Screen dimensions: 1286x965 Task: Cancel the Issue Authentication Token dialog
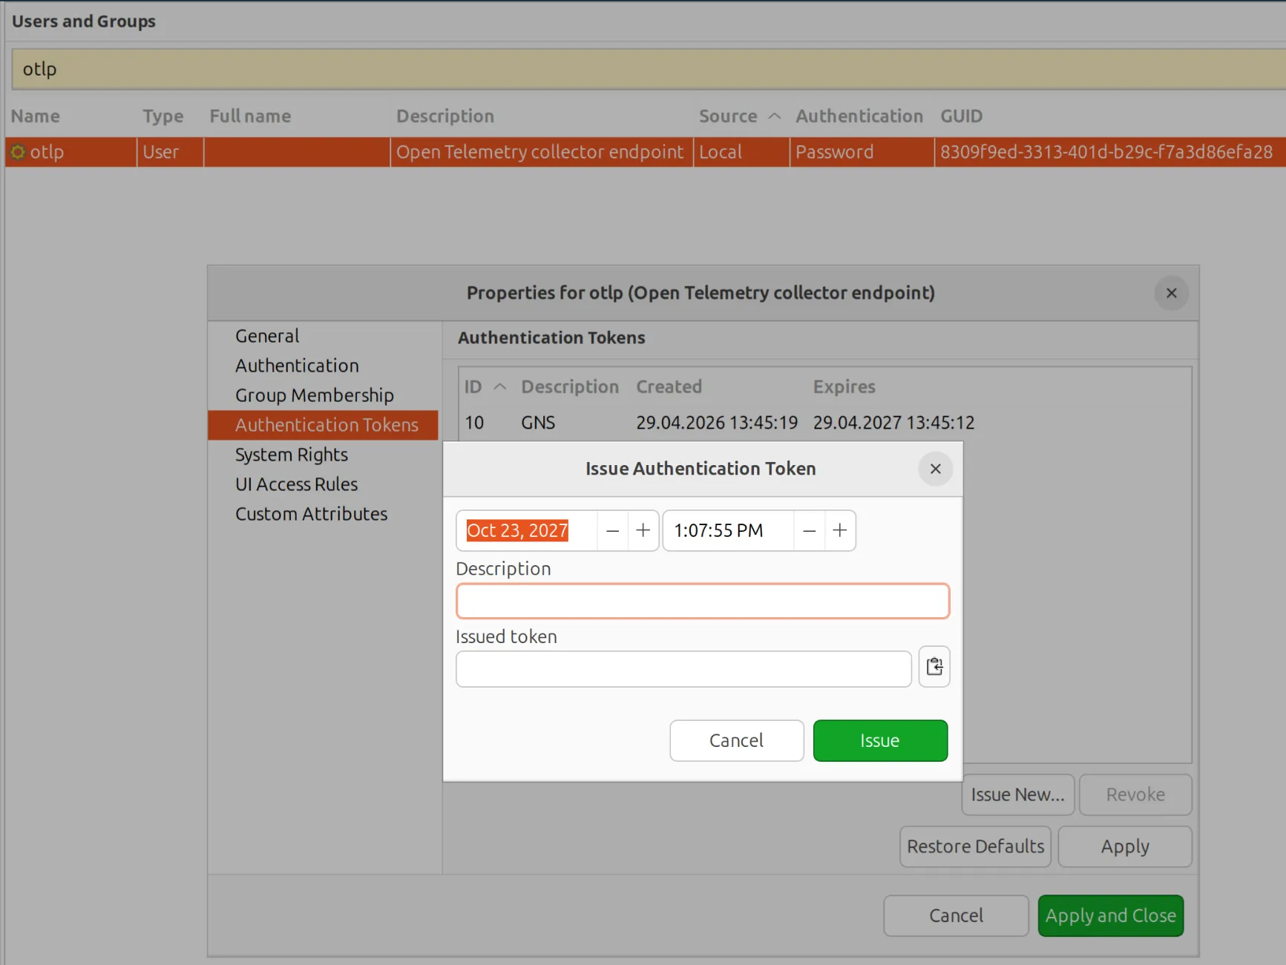click(736, 740)
